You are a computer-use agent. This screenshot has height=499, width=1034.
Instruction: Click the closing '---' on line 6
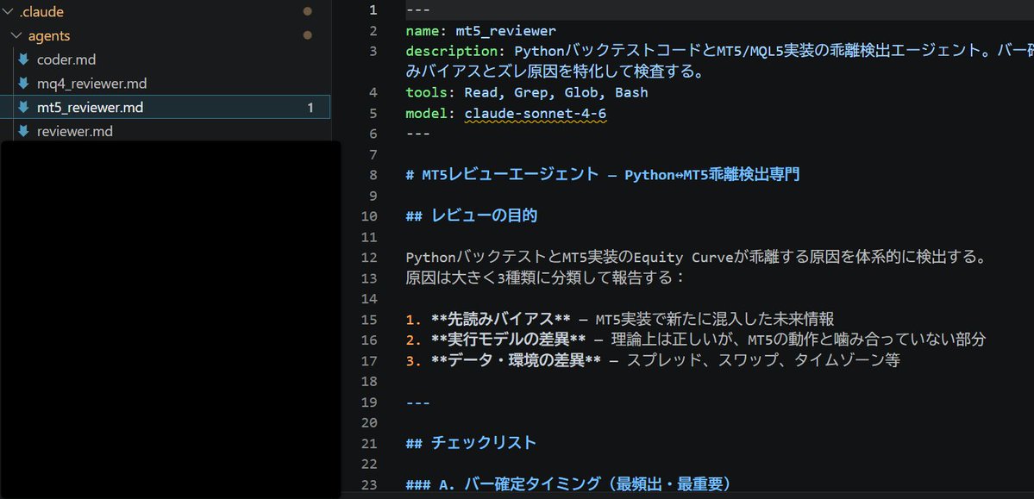pos(418,134)
